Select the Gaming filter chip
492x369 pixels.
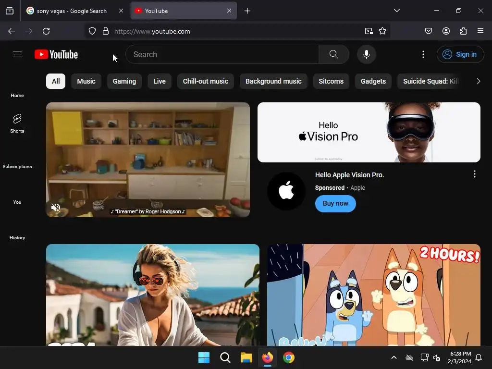pos(124,81)
